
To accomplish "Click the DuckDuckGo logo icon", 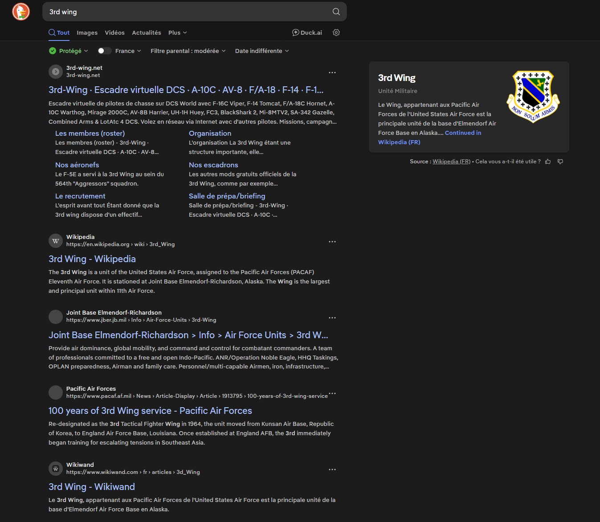I will coord(21,12).
